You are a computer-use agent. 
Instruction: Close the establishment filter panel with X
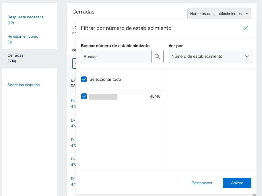pos(245,28)
